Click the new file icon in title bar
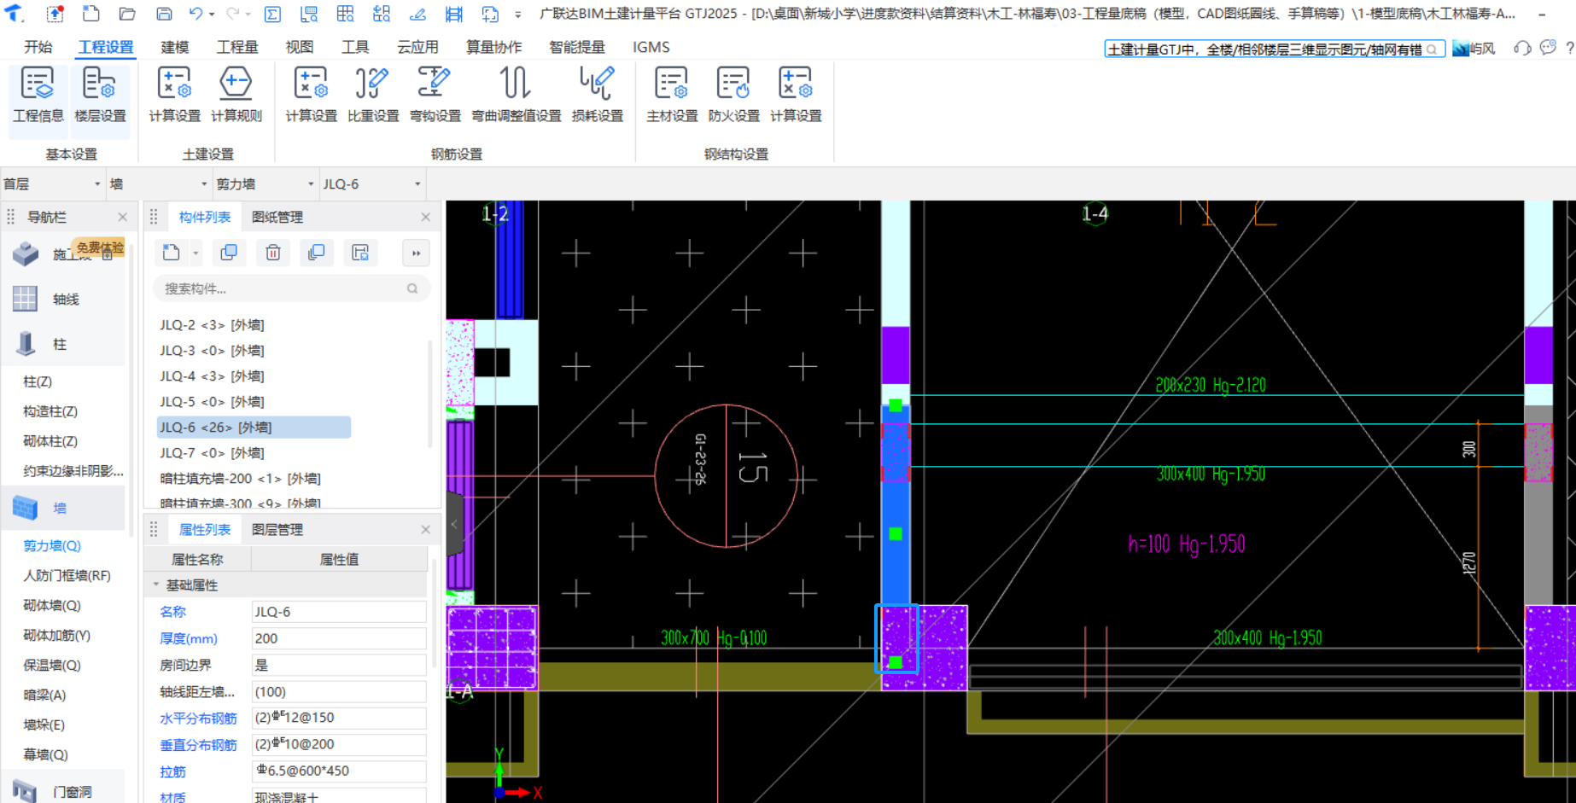The image size is (1576, 803). (x=90, y=14)
